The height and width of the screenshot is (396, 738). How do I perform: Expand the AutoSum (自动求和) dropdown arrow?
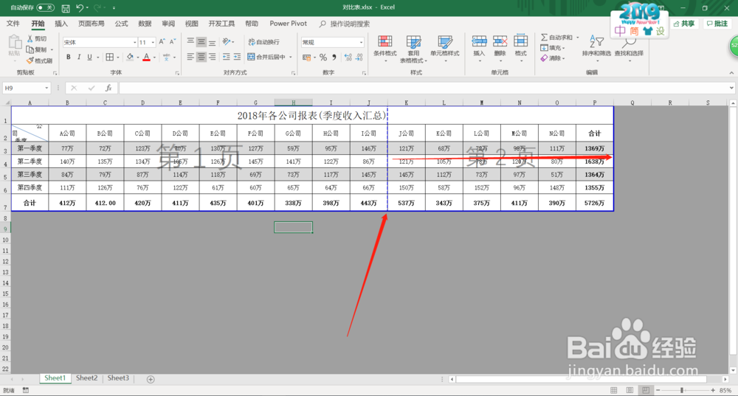[578, 37]
